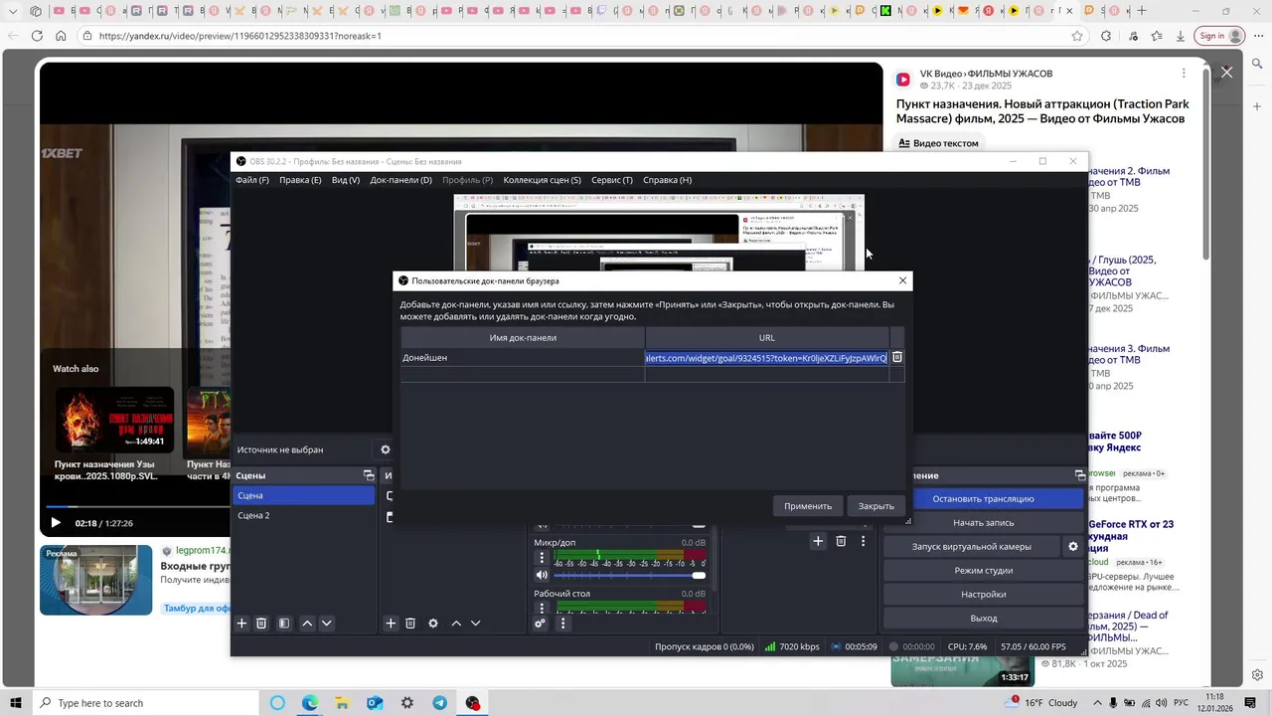Open Пункт назначения Узы крови thumbnail
Image resolution: width=1272 pixels, height=716 pixels.
114,418
